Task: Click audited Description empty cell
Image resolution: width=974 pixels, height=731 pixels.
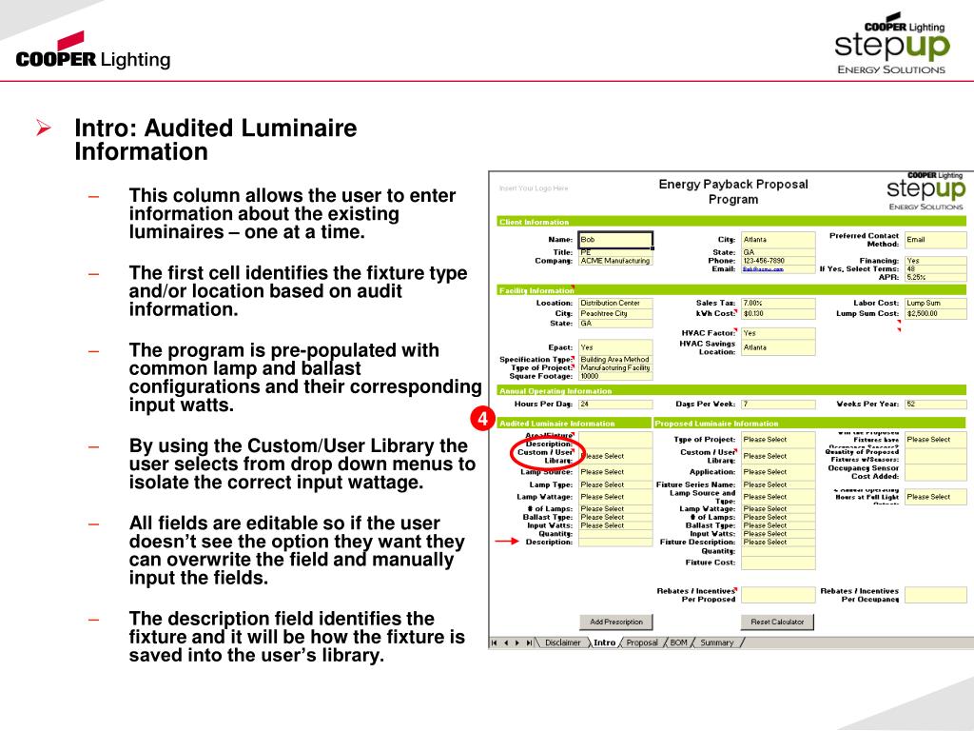Action: 615,542
